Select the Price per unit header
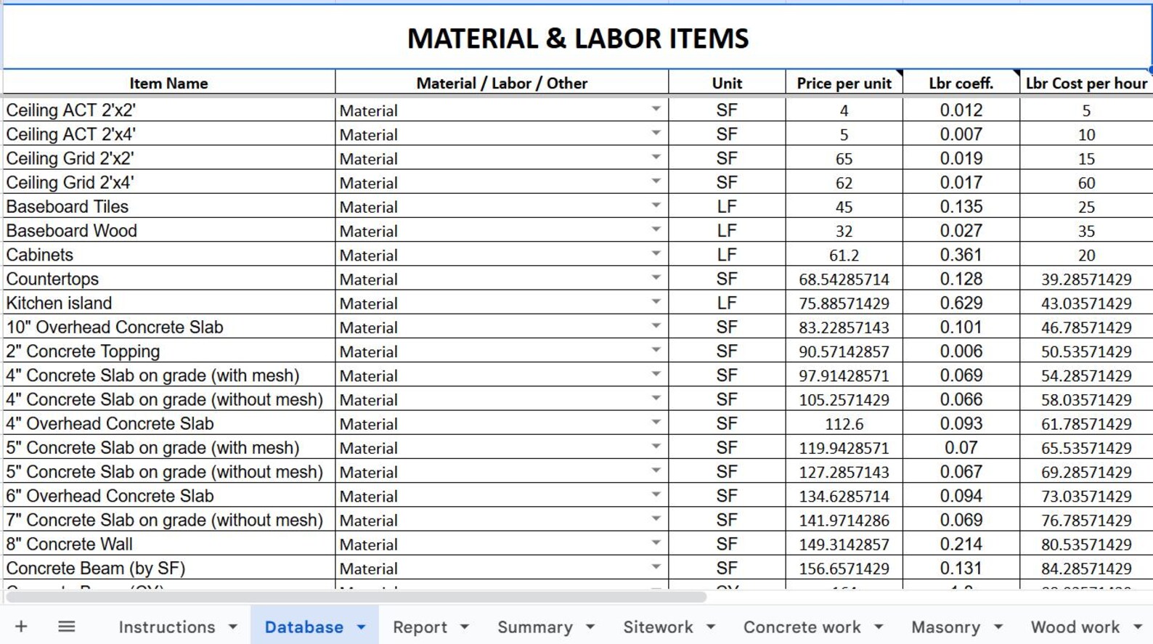The width and height of the screenshot is (1153, 644). pyautogui.click(x=844, y=83)
